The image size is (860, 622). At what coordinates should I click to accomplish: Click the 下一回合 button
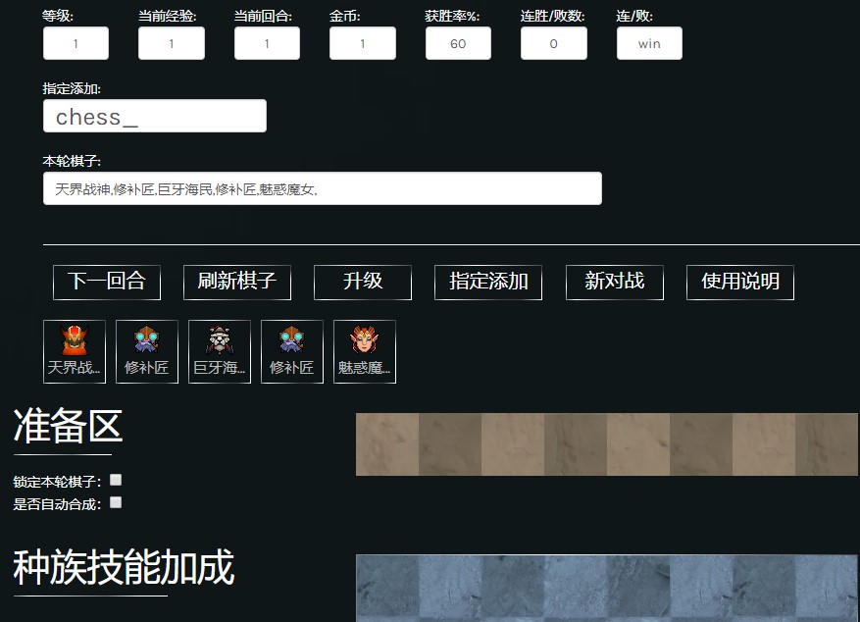[107, 282]
